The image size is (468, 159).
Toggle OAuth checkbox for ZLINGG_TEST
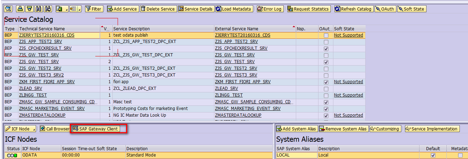[x=326, y=96]
